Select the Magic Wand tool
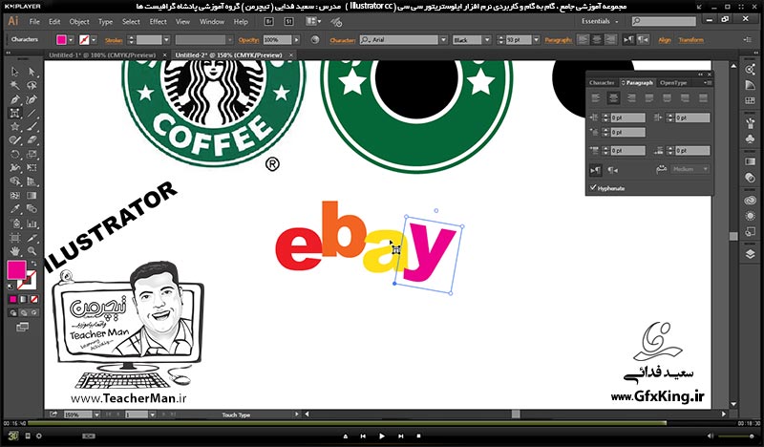The image size is (764, 447). click(x=15, y=85)
